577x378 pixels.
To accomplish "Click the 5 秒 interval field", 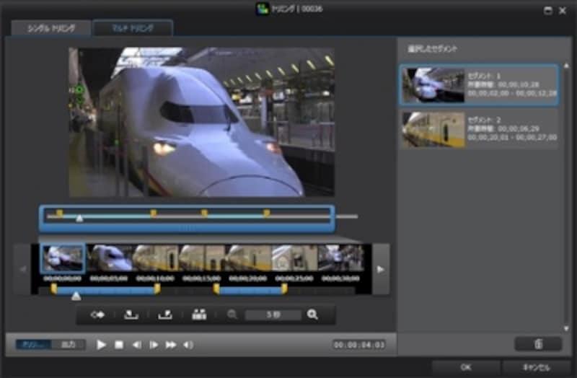I will tap(273, 315).
